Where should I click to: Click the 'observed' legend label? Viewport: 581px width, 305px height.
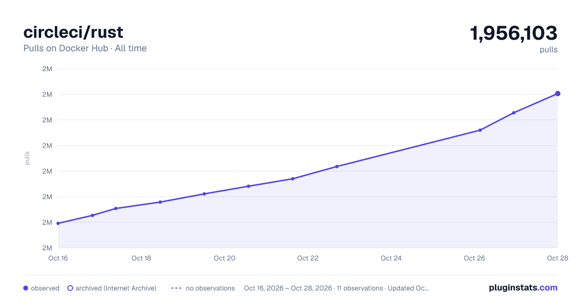pos(45,288)
